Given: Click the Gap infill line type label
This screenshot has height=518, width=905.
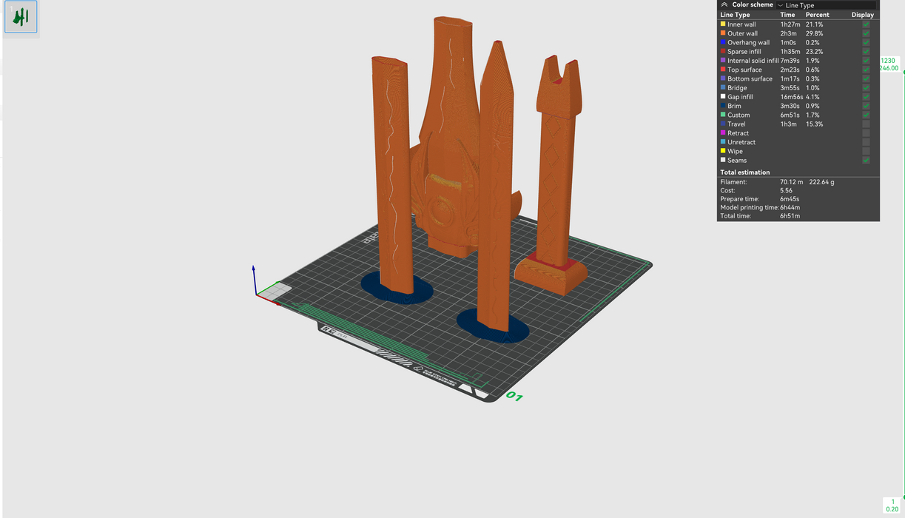Looking at the screenshot, I should [740, 97].
